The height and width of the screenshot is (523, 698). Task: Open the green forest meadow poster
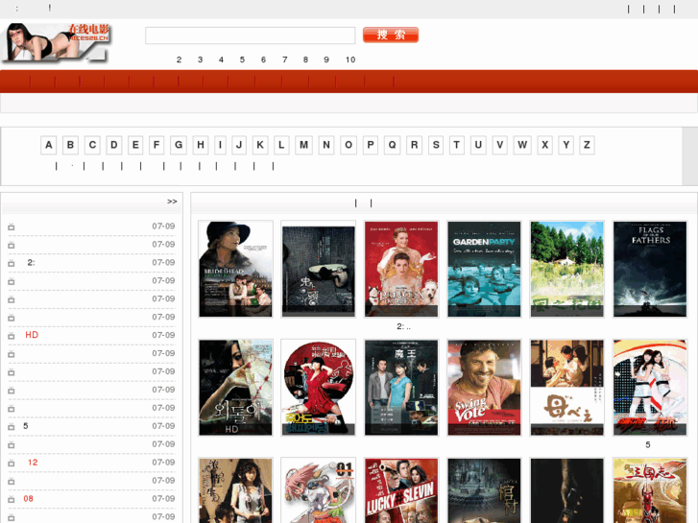566,270
